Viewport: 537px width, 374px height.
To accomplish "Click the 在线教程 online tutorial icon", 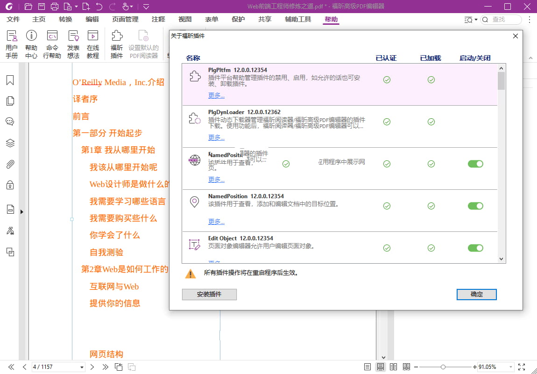I will point(93,44).
